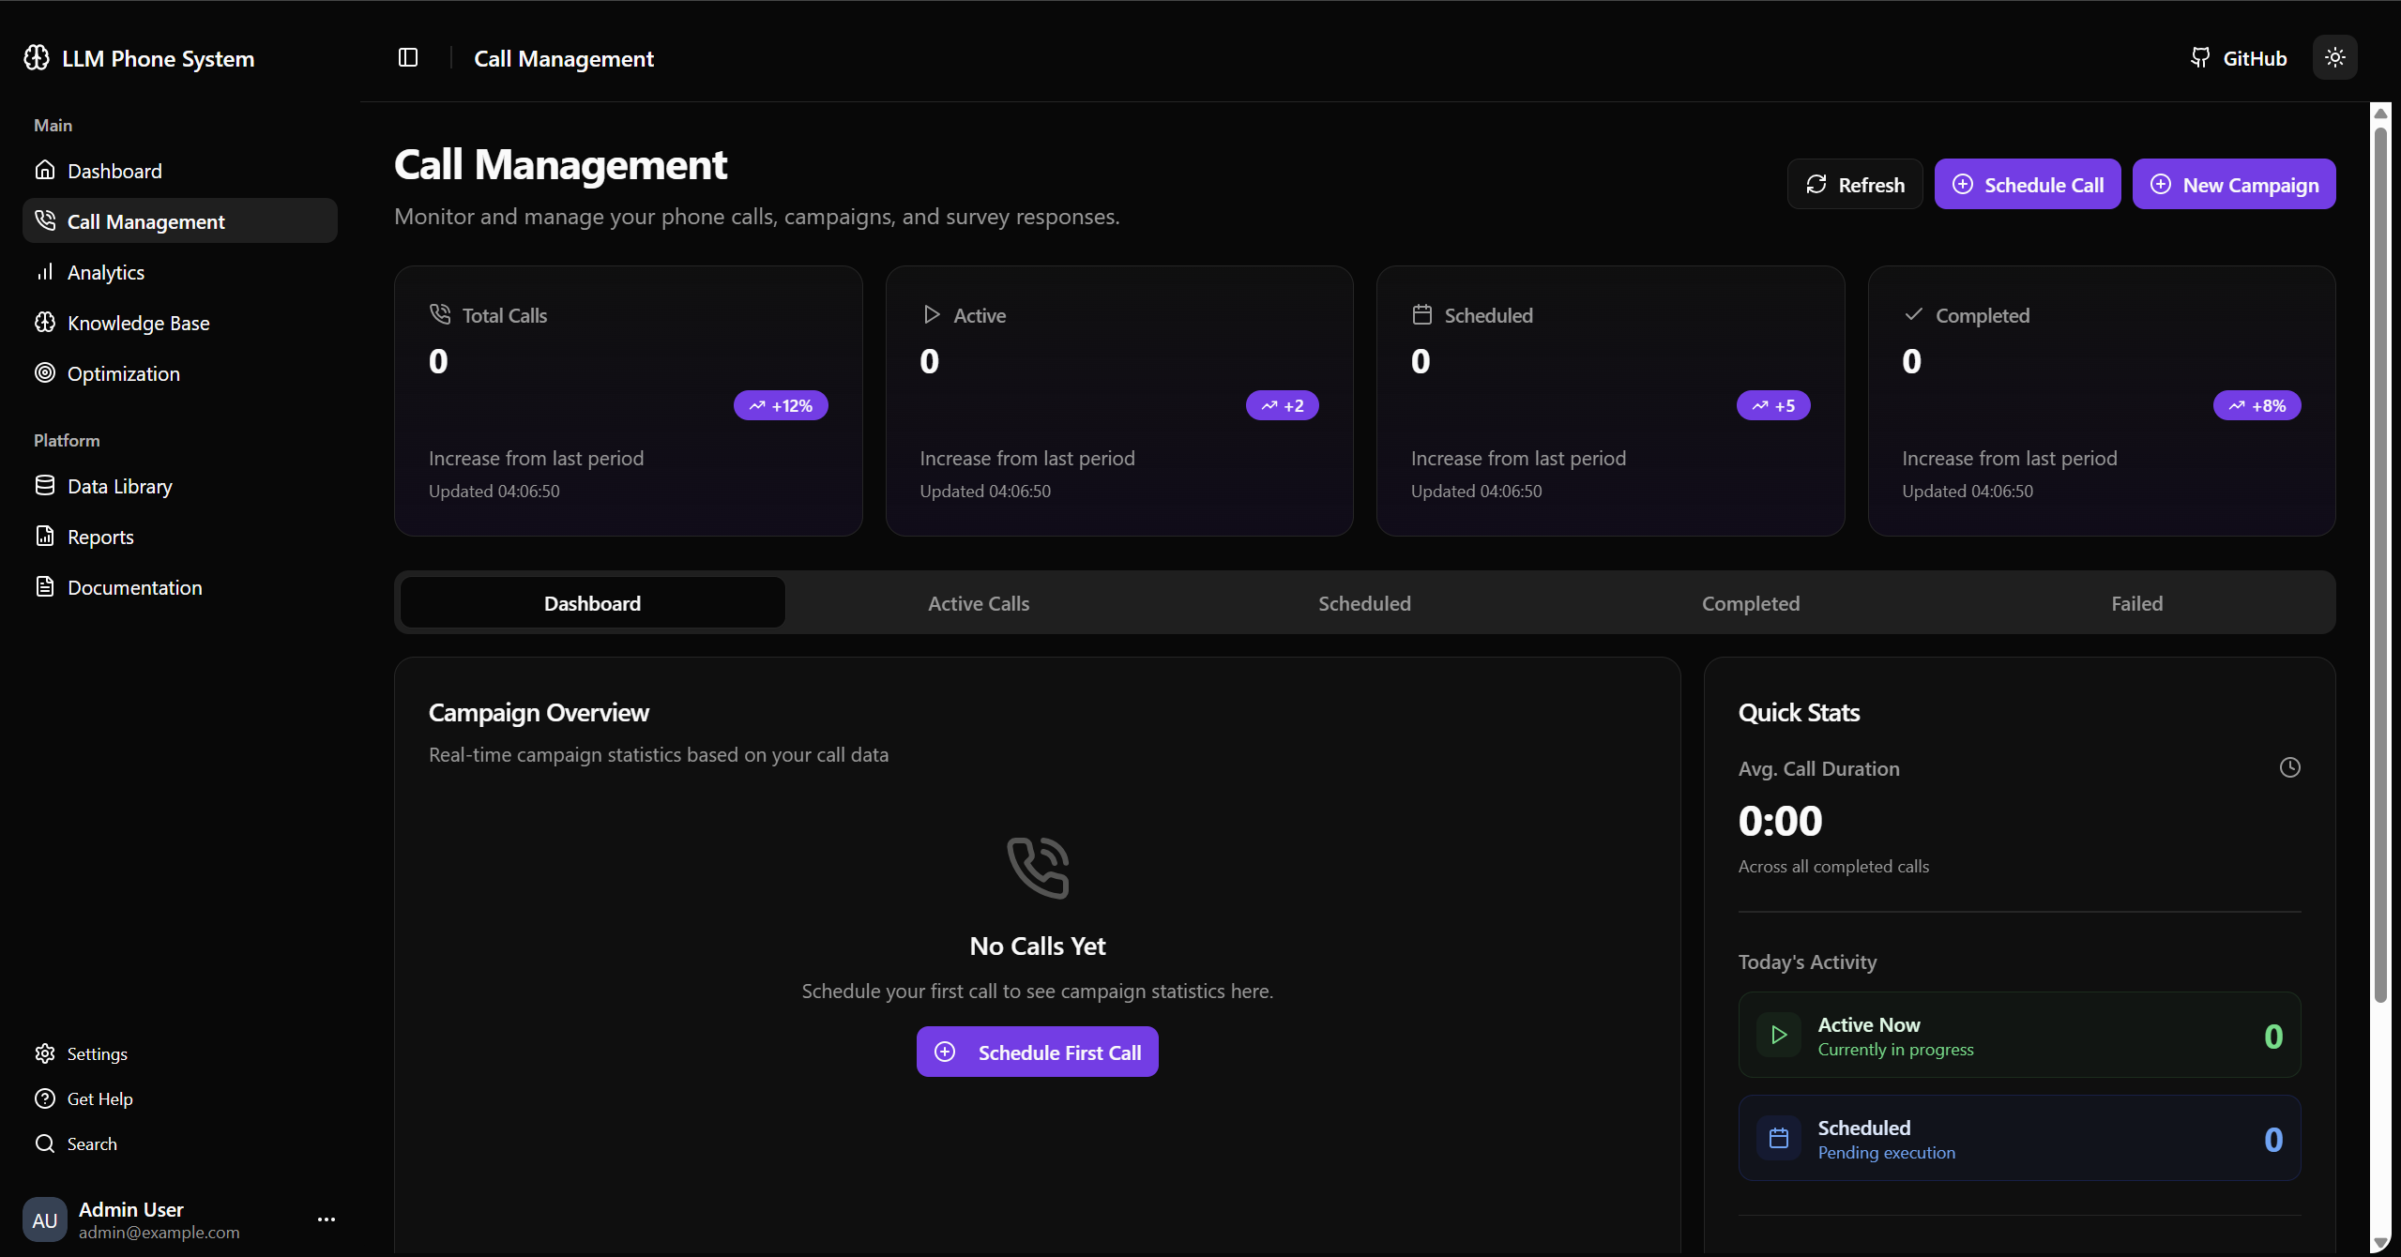The width and height of the screenshot is (2401, 1257).
Task: Click the Search sidebar item
Action: tap(91, 1144)
